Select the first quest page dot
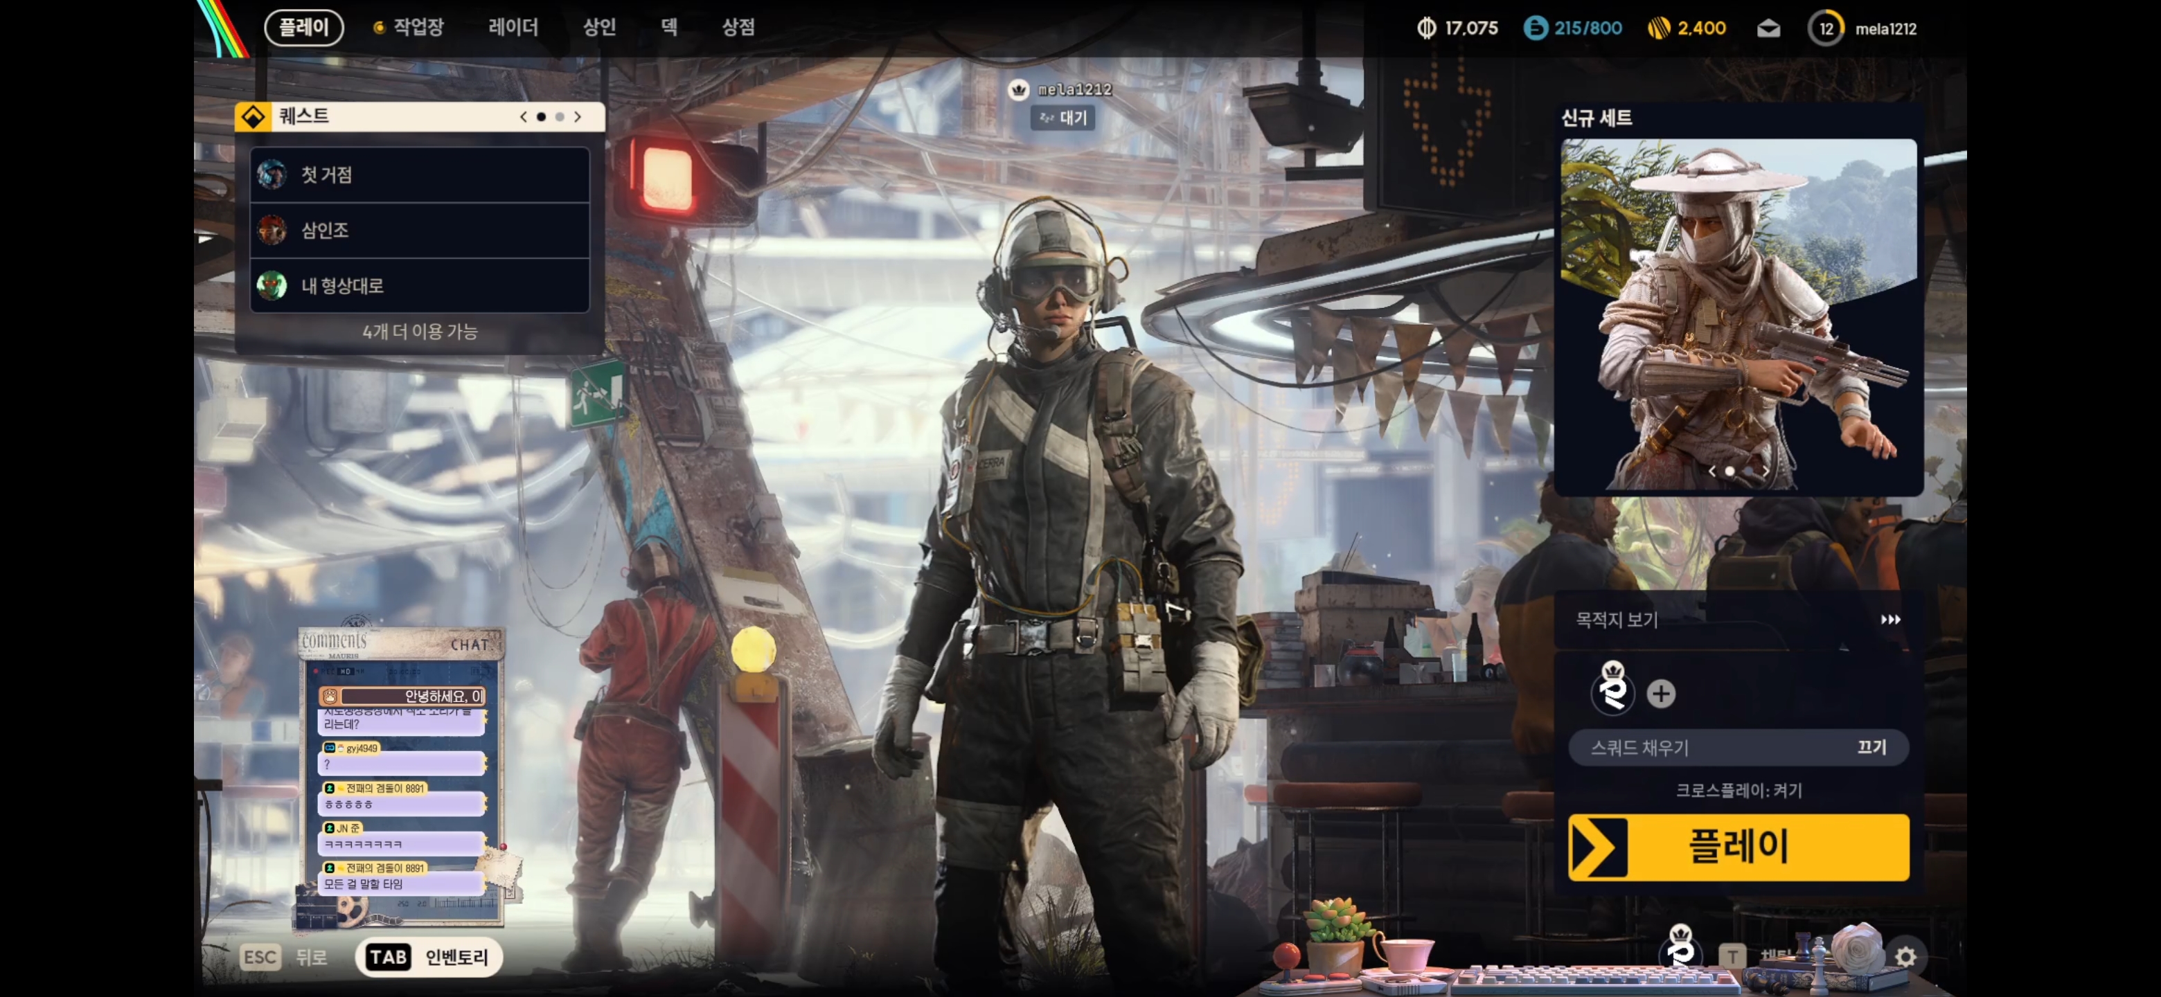This screenshot has width=2161, height=997. [x=541, y=118]
